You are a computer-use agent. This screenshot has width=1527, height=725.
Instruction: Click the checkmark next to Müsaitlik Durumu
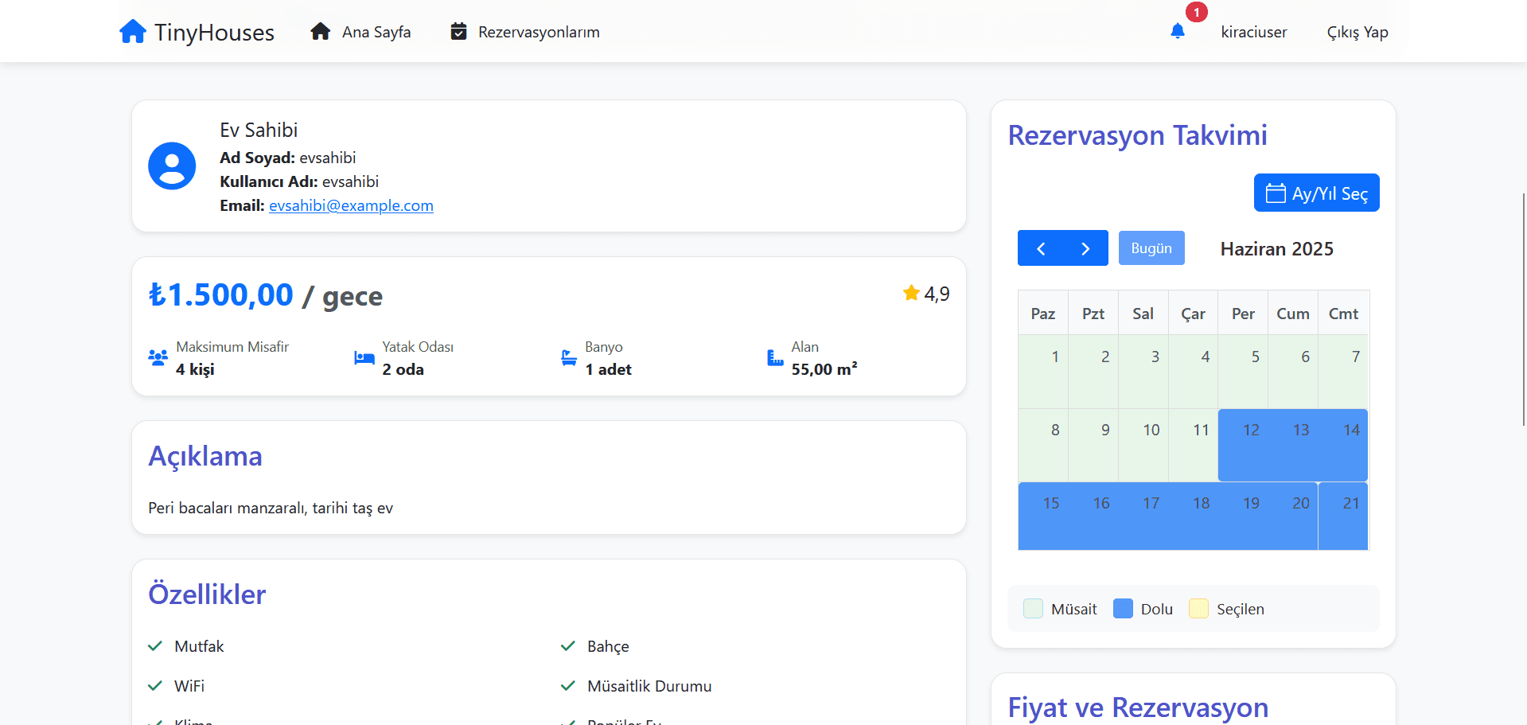click(x=567, y=686)
